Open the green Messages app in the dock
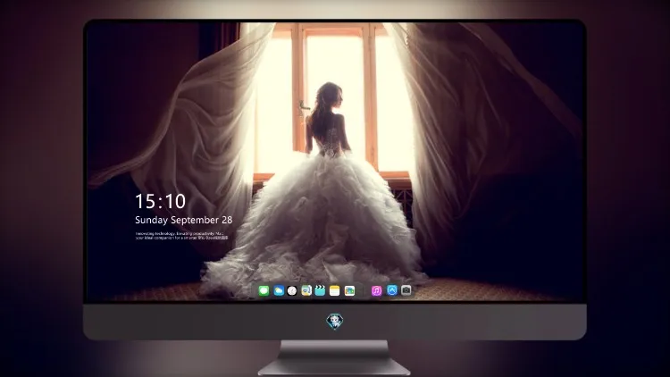The image size is (670, 377). [264, 290]
